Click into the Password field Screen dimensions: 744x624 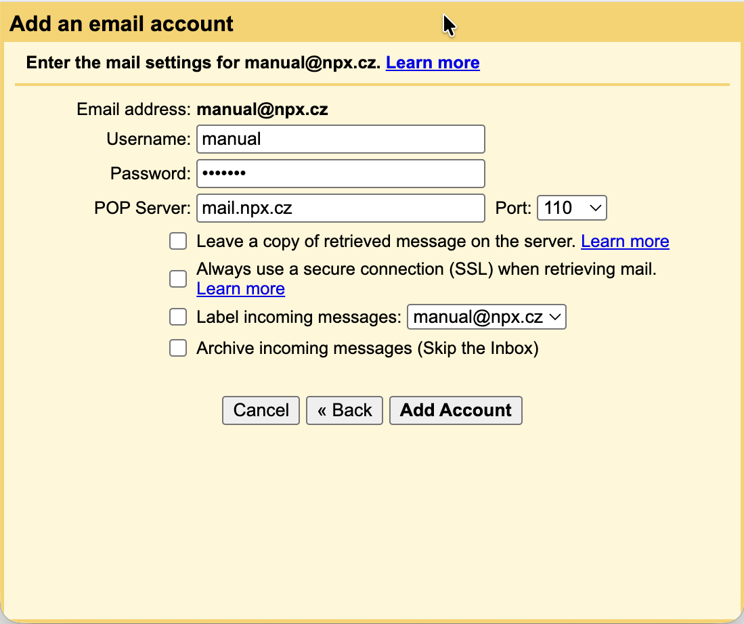341,174
